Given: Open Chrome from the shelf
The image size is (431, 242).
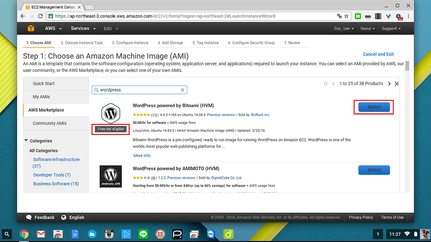Looking at the screenshot, I should (x=24, y=234).
